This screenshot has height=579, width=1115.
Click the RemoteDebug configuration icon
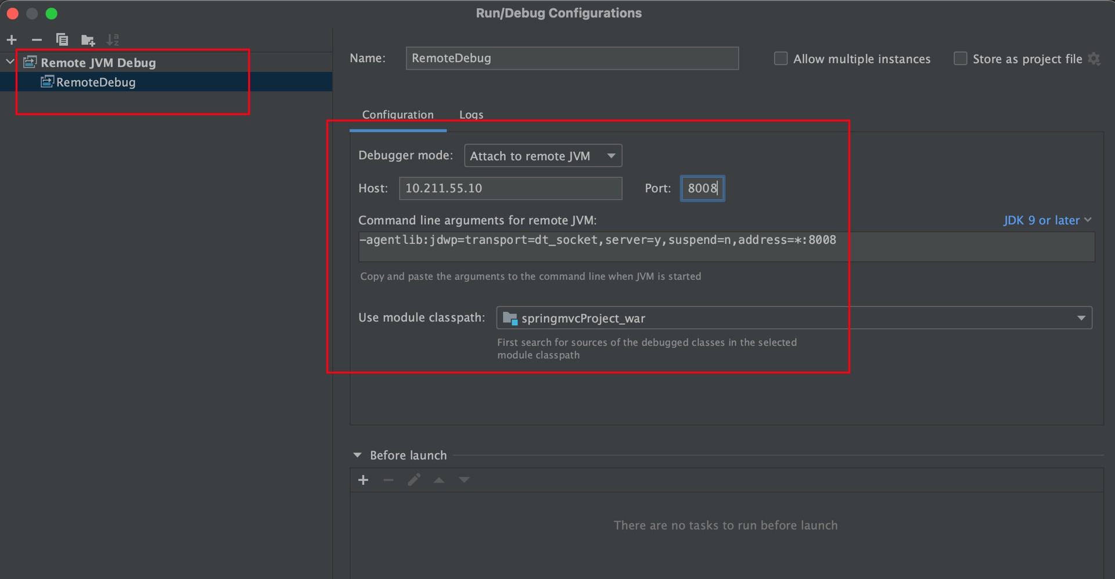click(x=48, y=82)
